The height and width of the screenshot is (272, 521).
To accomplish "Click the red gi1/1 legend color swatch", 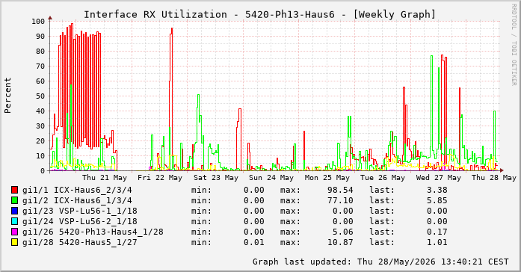I will tap(14, 190).
